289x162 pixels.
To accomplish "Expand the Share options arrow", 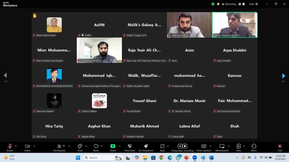I will click(x=120, y=146).
